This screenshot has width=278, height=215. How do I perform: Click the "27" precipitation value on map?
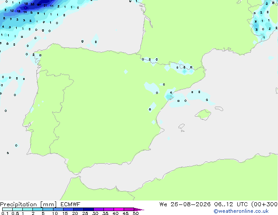[x=39, y=5]
